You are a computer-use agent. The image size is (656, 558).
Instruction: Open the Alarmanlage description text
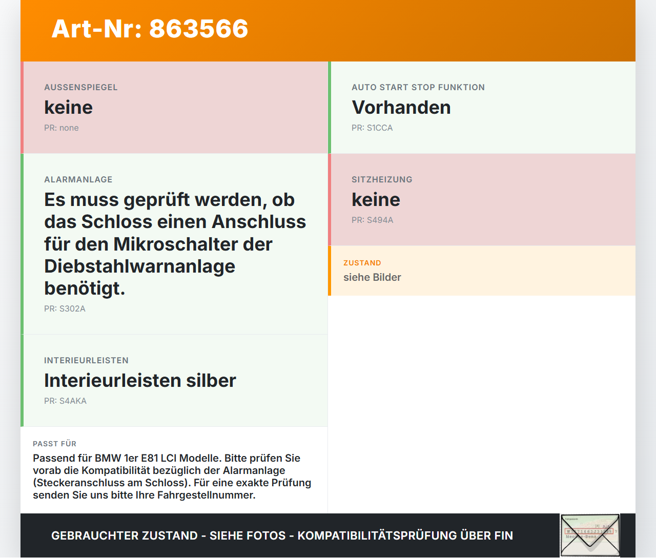tap(175, 244)
